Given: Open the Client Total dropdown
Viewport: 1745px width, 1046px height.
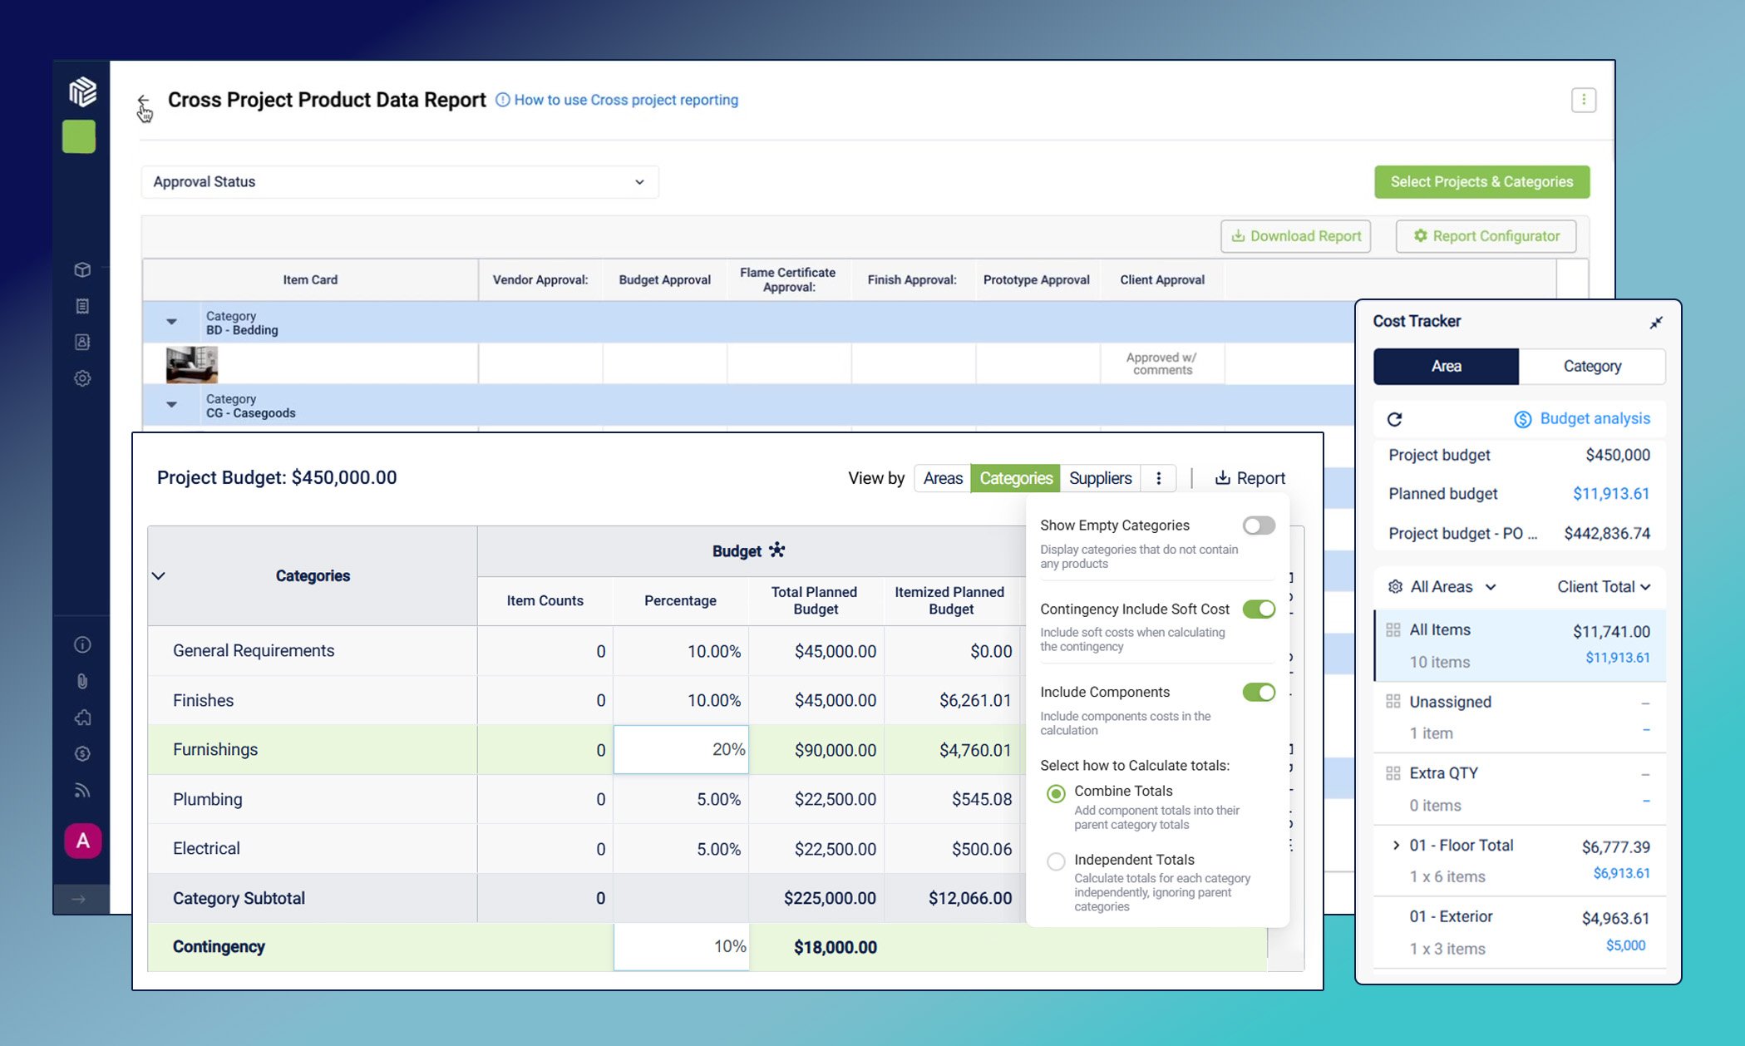Looking at the screenshot, I should tap(1603, 587).
